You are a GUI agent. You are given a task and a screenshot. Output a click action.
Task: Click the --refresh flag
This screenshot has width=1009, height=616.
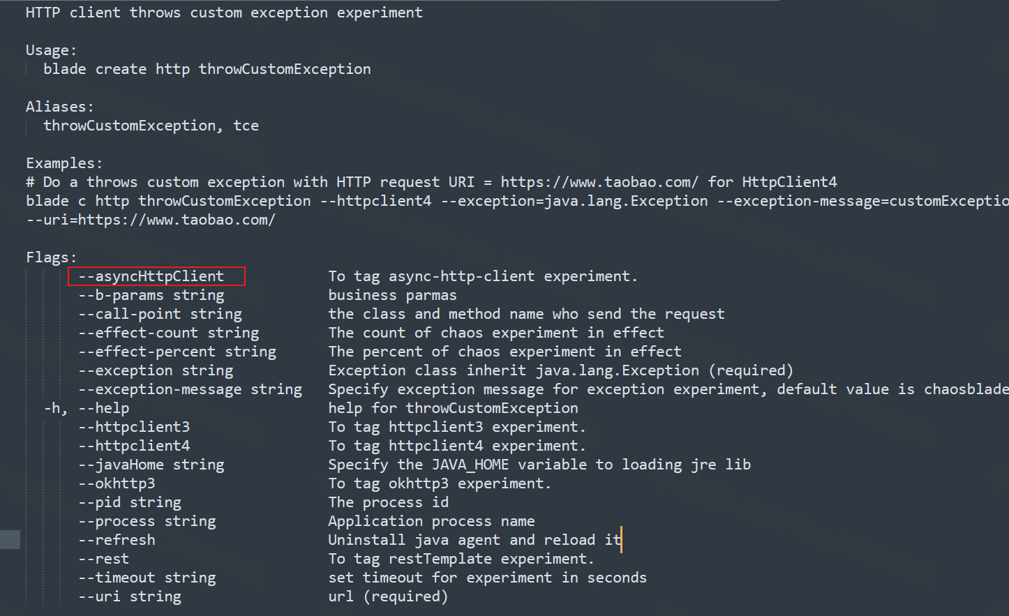[117, 540]
